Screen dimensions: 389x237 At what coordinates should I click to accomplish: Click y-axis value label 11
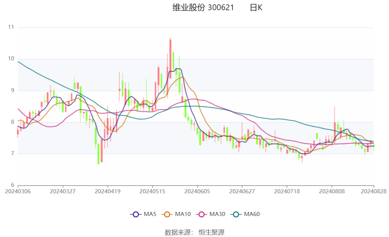point(11,27)
